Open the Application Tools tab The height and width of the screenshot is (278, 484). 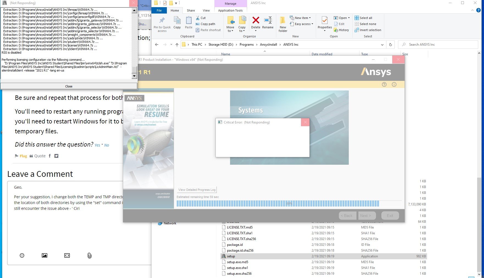[230, 10]
